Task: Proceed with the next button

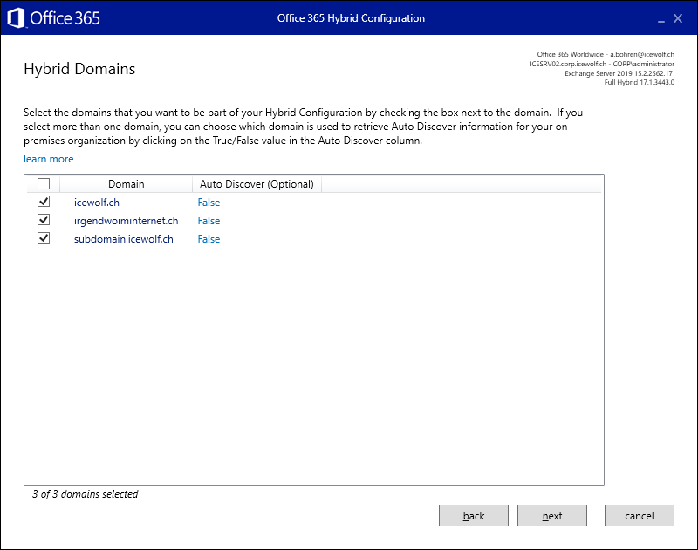Action: point(552,516)
